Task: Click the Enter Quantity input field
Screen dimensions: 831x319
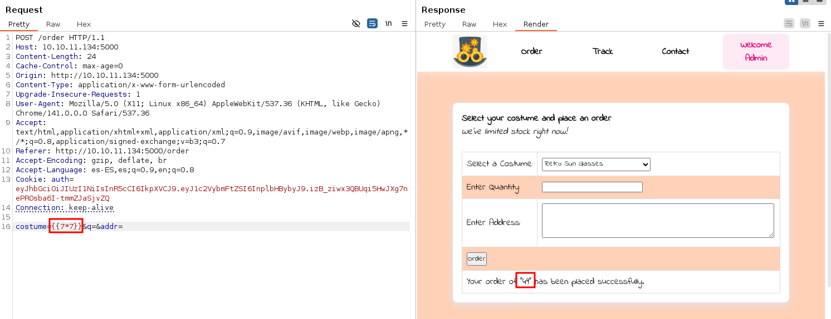Action: point(592,187)
